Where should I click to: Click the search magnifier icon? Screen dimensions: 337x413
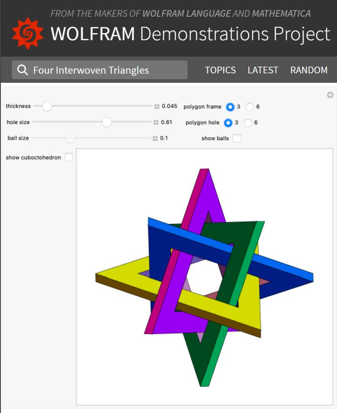(22, 70)
